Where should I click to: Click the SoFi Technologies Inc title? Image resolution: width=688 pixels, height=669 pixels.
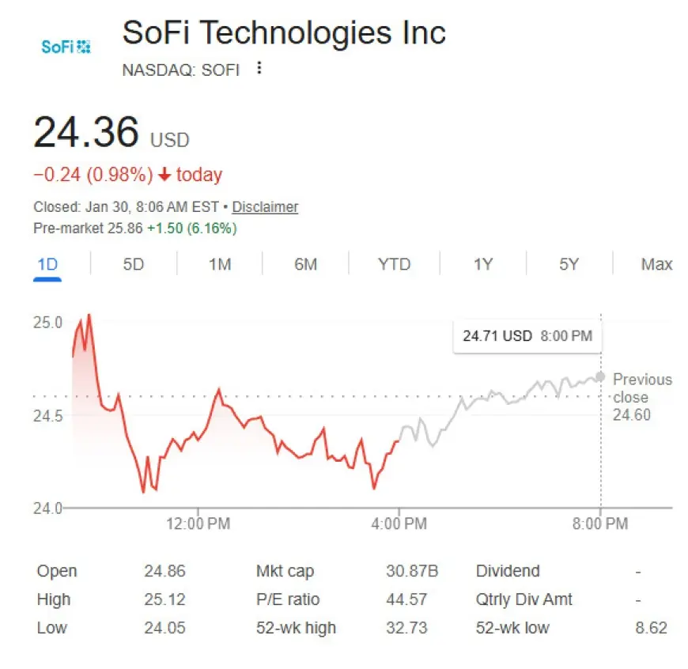(284, 33)
